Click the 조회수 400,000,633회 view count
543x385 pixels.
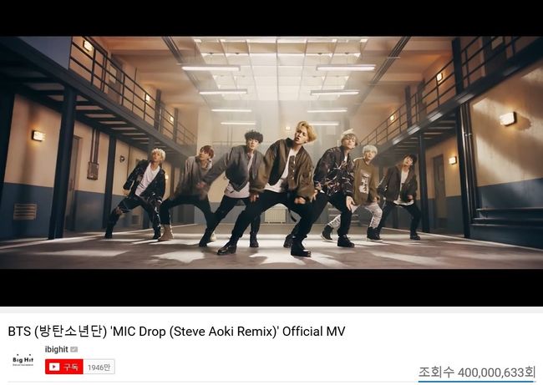(477, 372)
